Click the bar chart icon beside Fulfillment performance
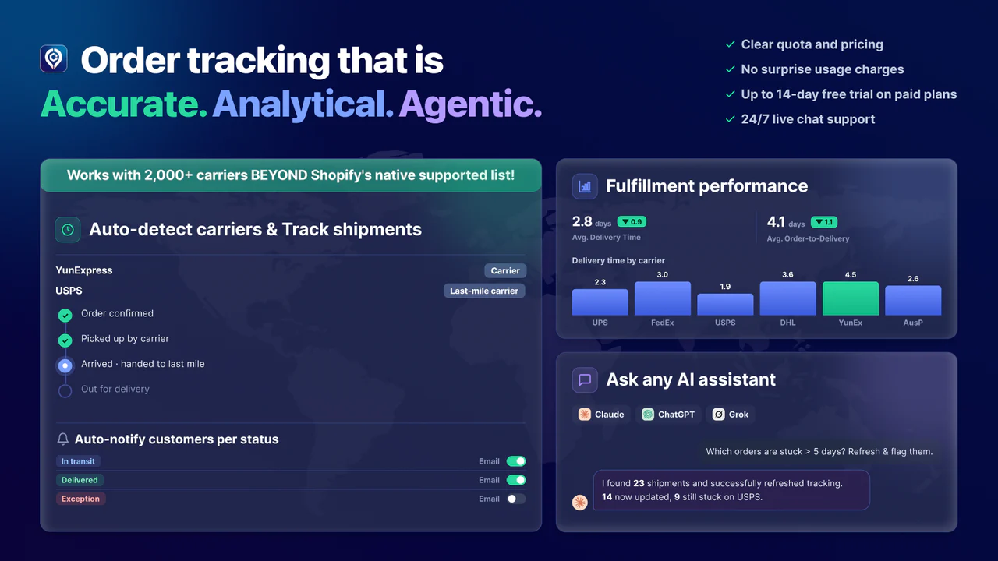998x561 pixels. pos(585,186)
